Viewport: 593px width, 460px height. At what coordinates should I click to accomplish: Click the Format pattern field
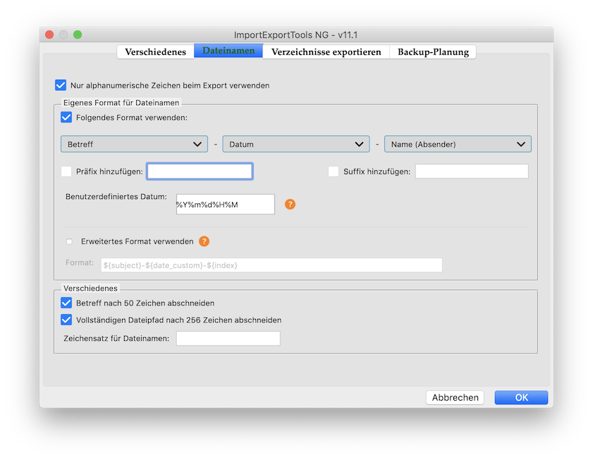click(x=271, y=265)
